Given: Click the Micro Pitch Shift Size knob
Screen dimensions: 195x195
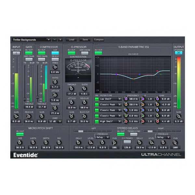Looking at the screenshot, I should [19, 143].
